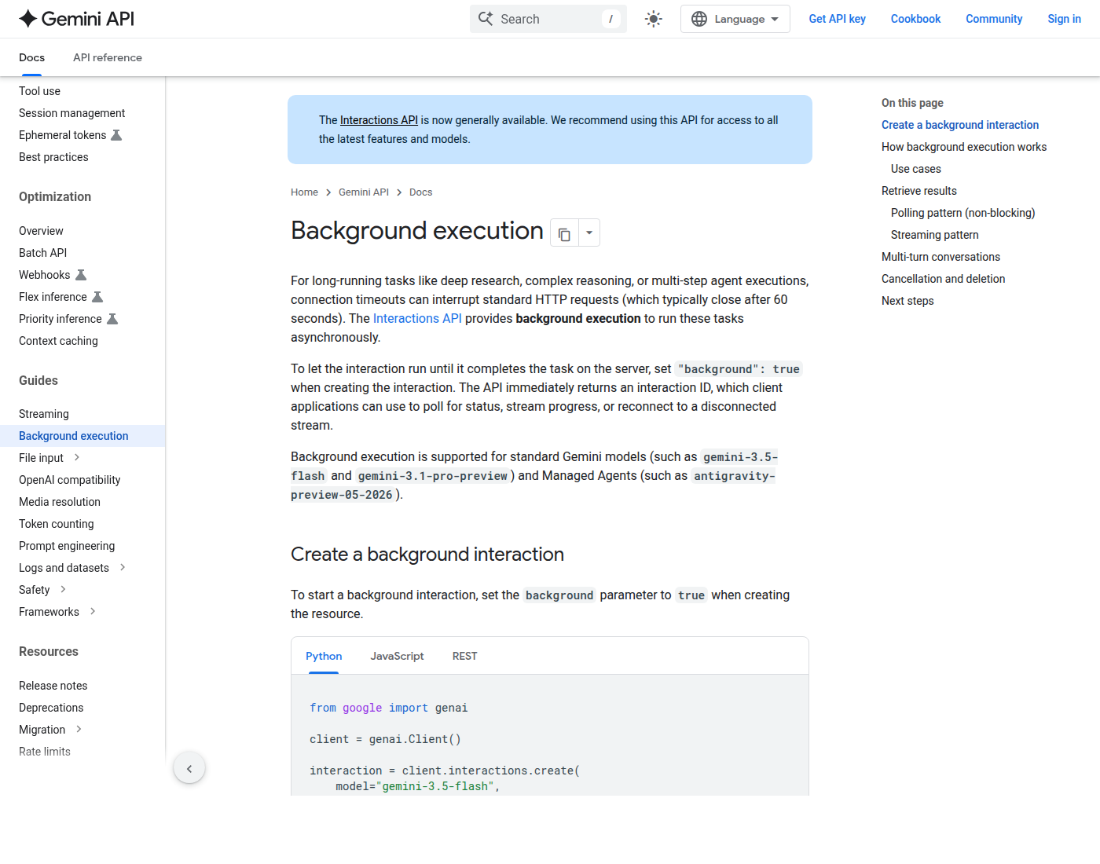
Task: Click the Gemini API logo
Action: (x=77, y=19)
